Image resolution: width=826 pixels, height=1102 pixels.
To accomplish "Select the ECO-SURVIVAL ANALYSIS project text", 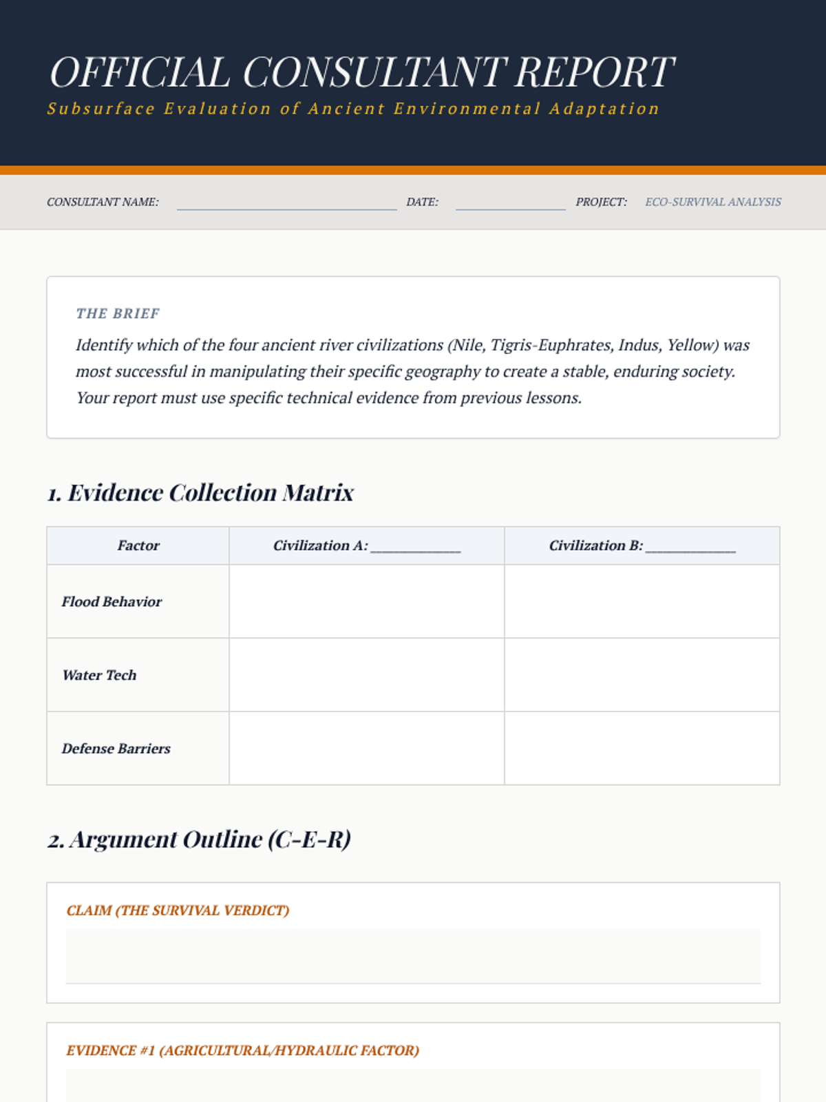I will pos(712,202).
